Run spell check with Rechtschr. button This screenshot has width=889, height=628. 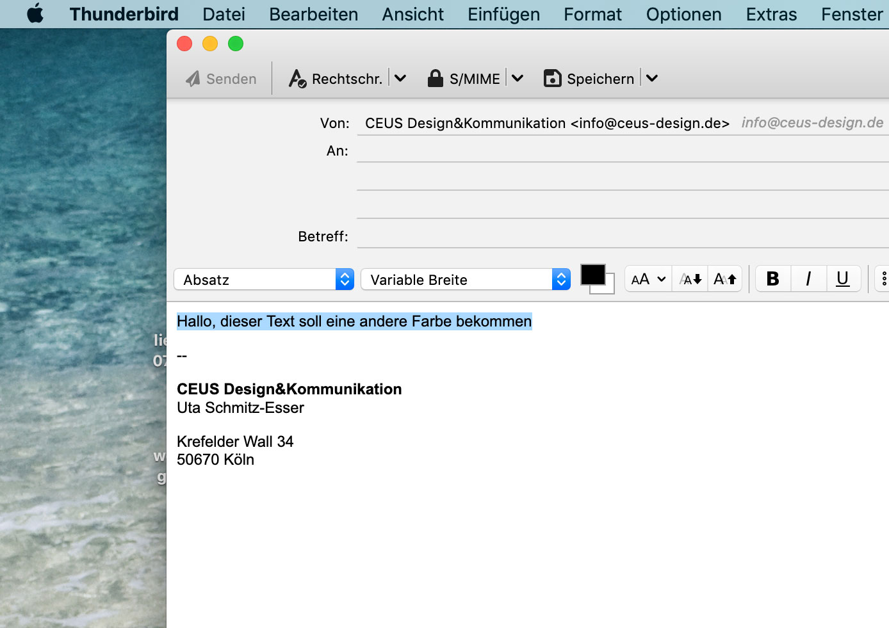pos(336,79)
